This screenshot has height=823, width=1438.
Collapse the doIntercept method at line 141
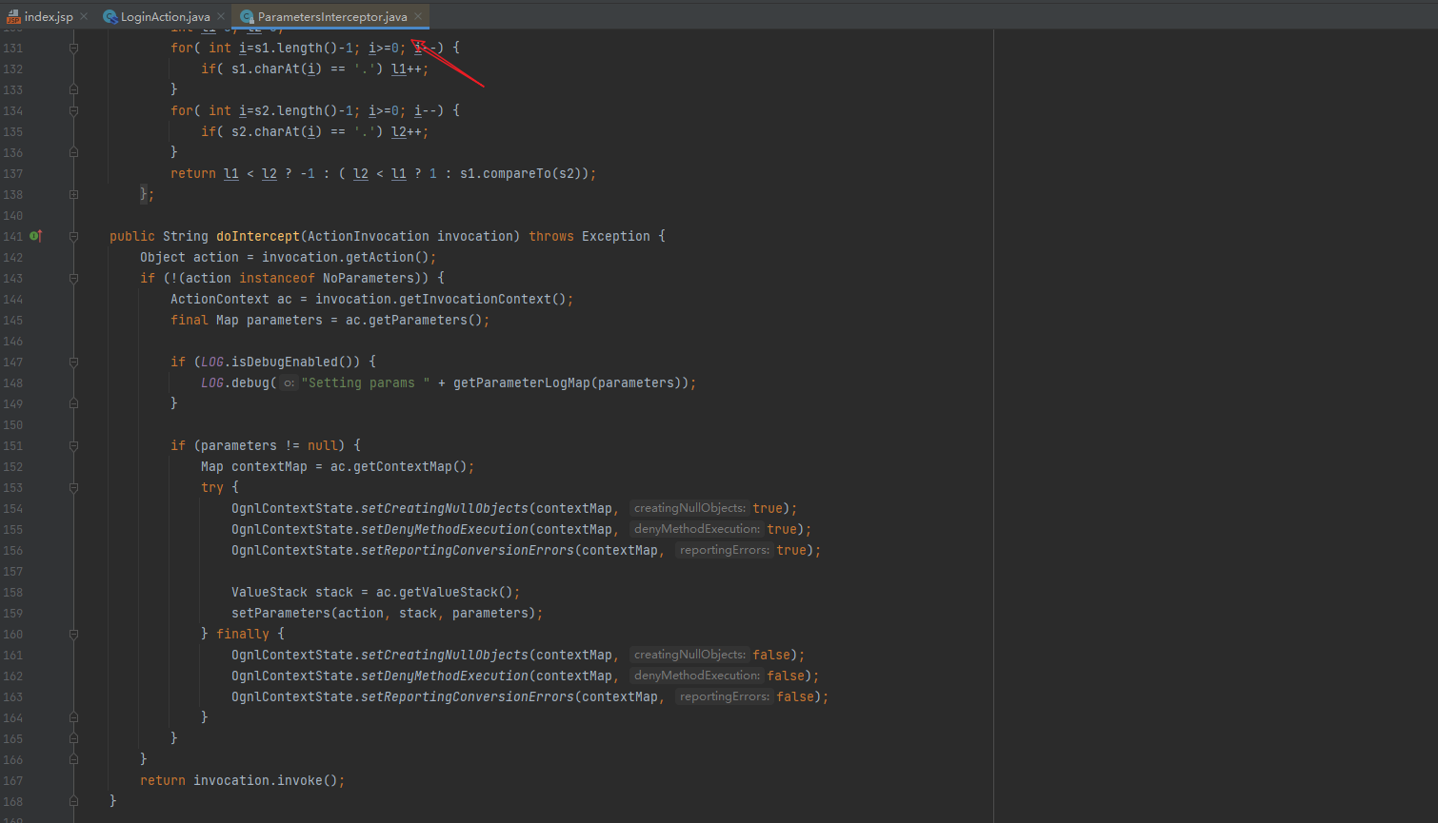(73, 236)
